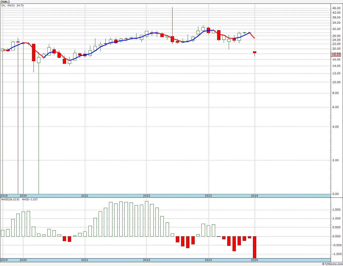This screenshot has width=343, height=266.
Task: Click the 10.00 price axis label
Action: click(x=336, y=82)
